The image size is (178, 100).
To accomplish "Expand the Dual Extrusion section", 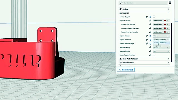I will (x=169, y=62).
